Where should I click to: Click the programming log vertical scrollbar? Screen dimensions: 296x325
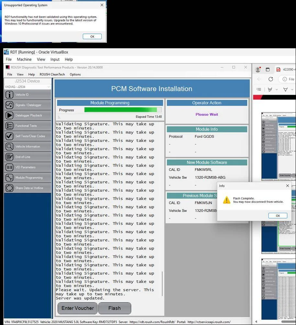[162, 284]
